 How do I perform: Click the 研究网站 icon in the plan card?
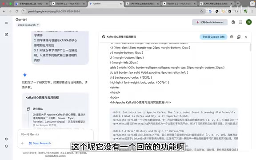coord(28,109)
